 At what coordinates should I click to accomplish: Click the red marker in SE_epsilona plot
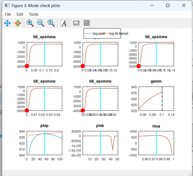click(27, 66)
